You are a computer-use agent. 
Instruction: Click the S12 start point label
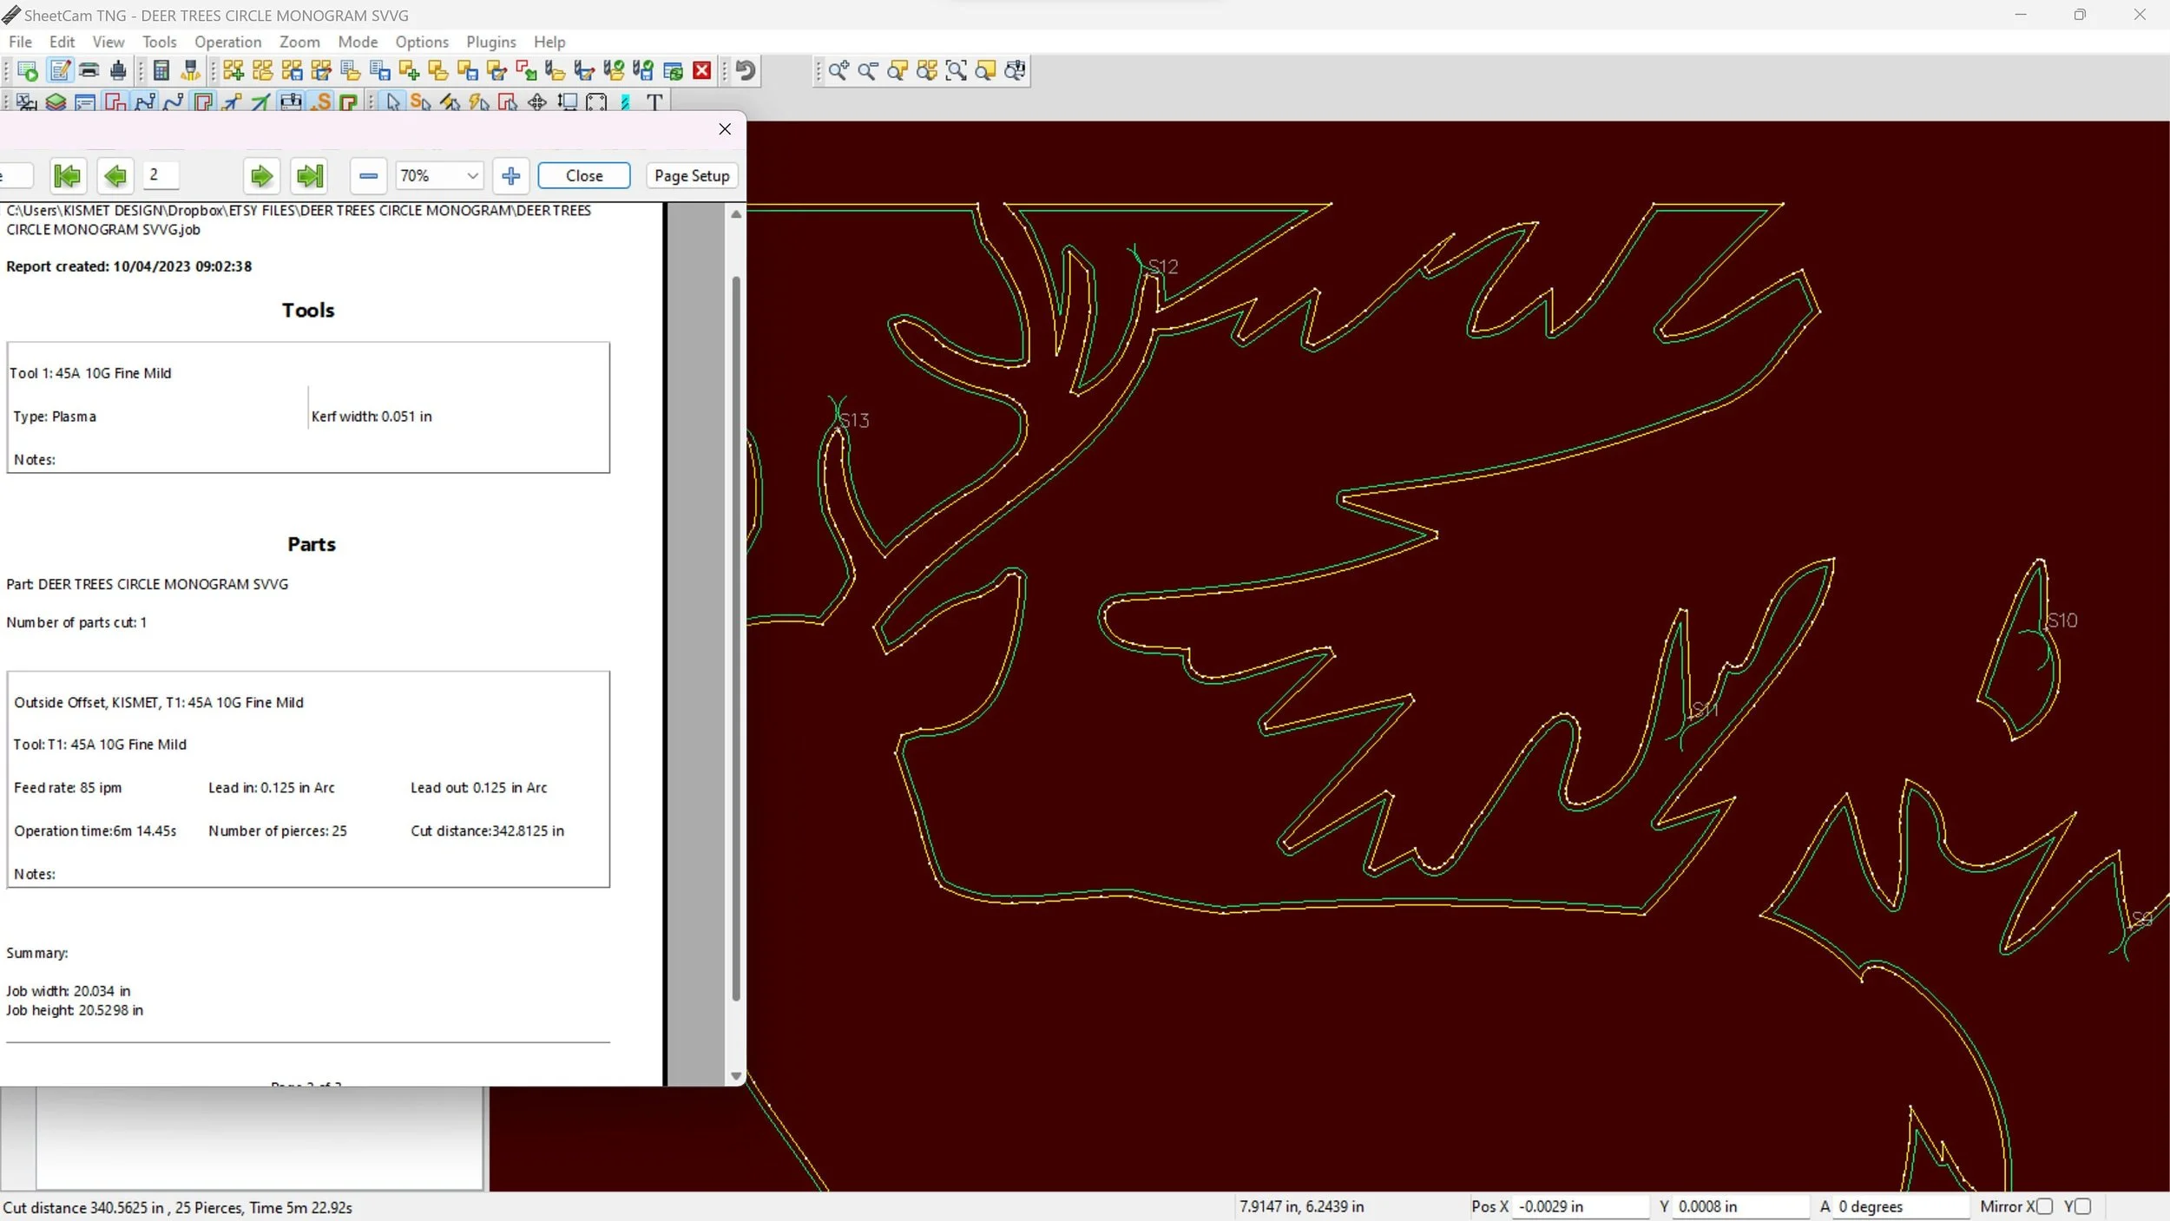[1163, 266]
